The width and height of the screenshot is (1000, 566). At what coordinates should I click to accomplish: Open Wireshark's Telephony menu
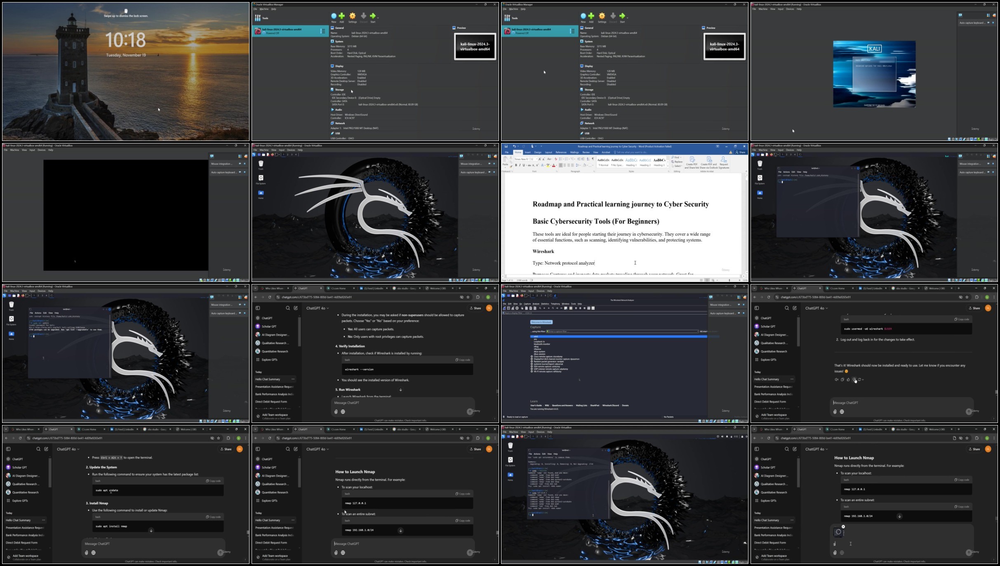point(555,304)
